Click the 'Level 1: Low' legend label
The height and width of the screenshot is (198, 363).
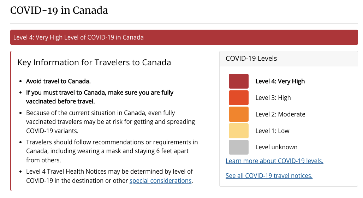272,131
